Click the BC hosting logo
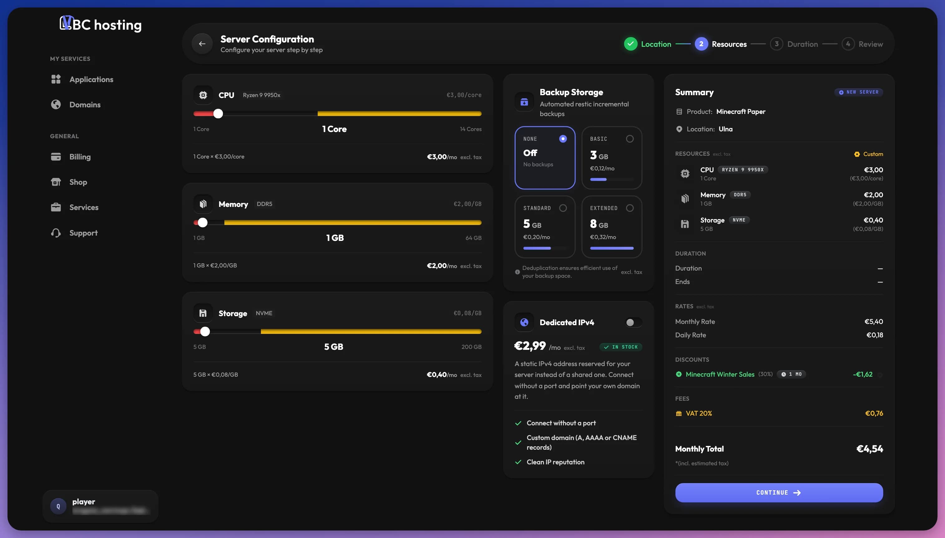The height and width of the screenshot is (538, 945). pyautogui.click(x=100, y=24)
